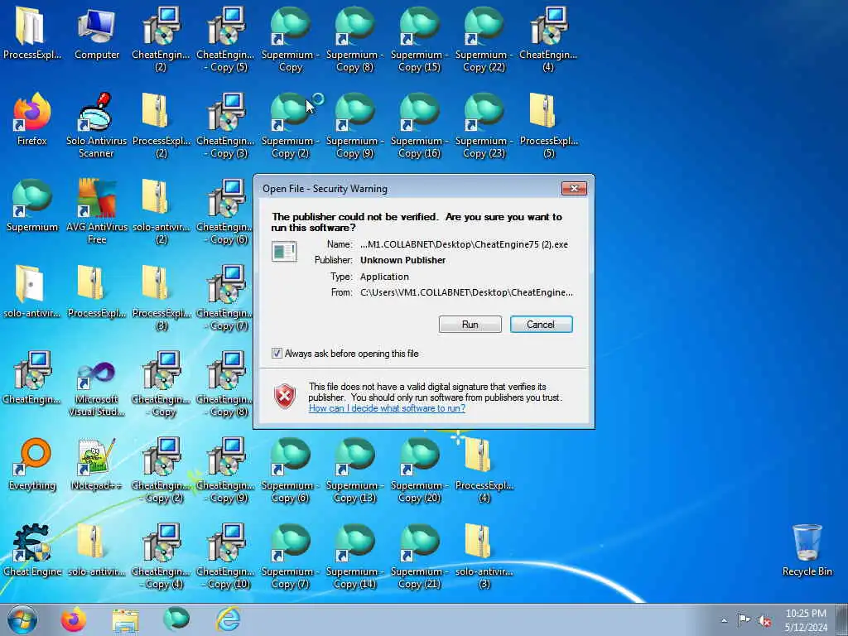
Task: Select the Solo Antivirus Scanner shortcut
Action: 96,126
